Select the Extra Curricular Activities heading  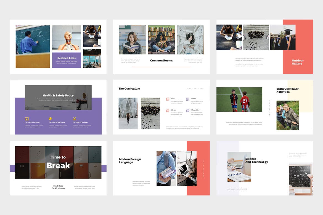[287, 90]
